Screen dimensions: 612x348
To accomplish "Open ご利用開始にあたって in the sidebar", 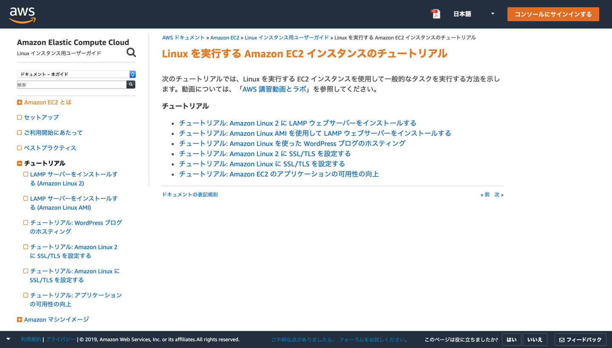I will pyautogui.click(x=53, y=133).
